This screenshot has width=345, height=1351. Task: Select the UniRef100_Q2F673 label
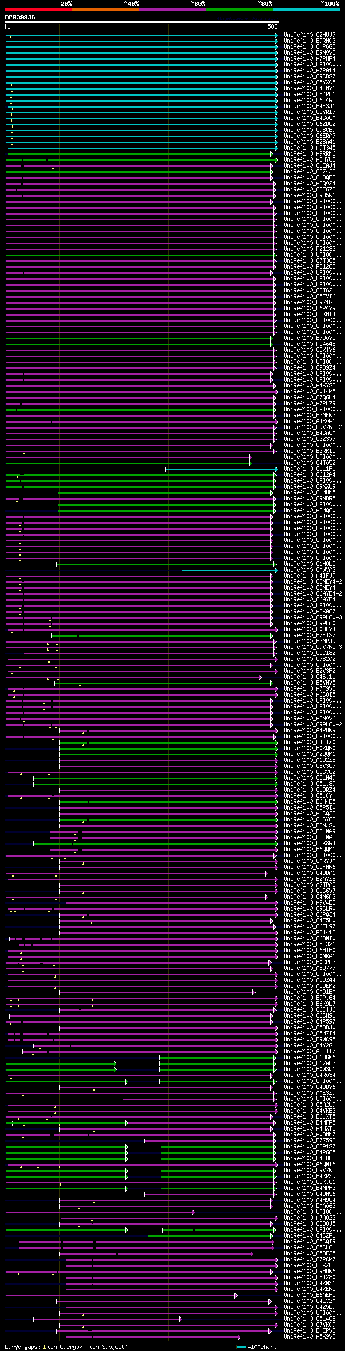[309, 190]
